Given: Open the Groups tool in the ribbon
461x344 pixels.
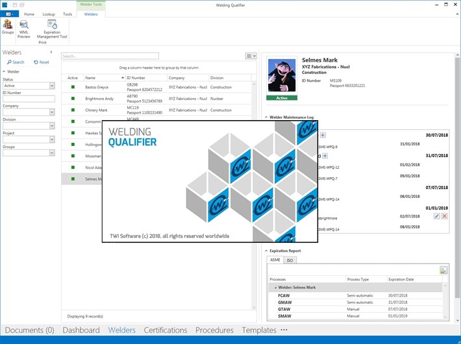Looking at the screenshot, I should pyautogui.click(x=8, y=27).
